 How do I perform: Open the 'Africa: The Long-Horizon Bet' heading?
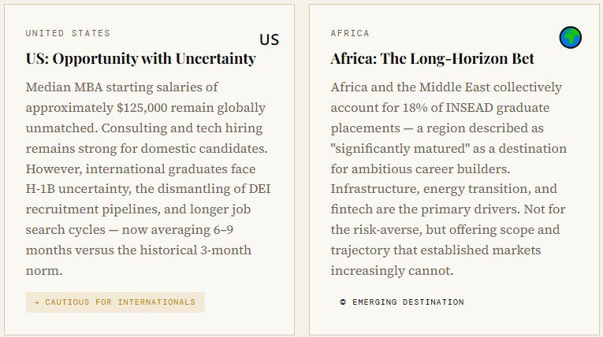pyautogui.click(x=432, y=59)
